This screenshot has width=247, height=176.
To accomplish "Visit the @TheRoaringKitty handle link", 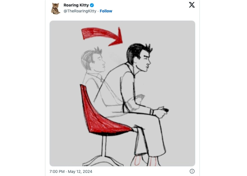I will coord(80,11).
